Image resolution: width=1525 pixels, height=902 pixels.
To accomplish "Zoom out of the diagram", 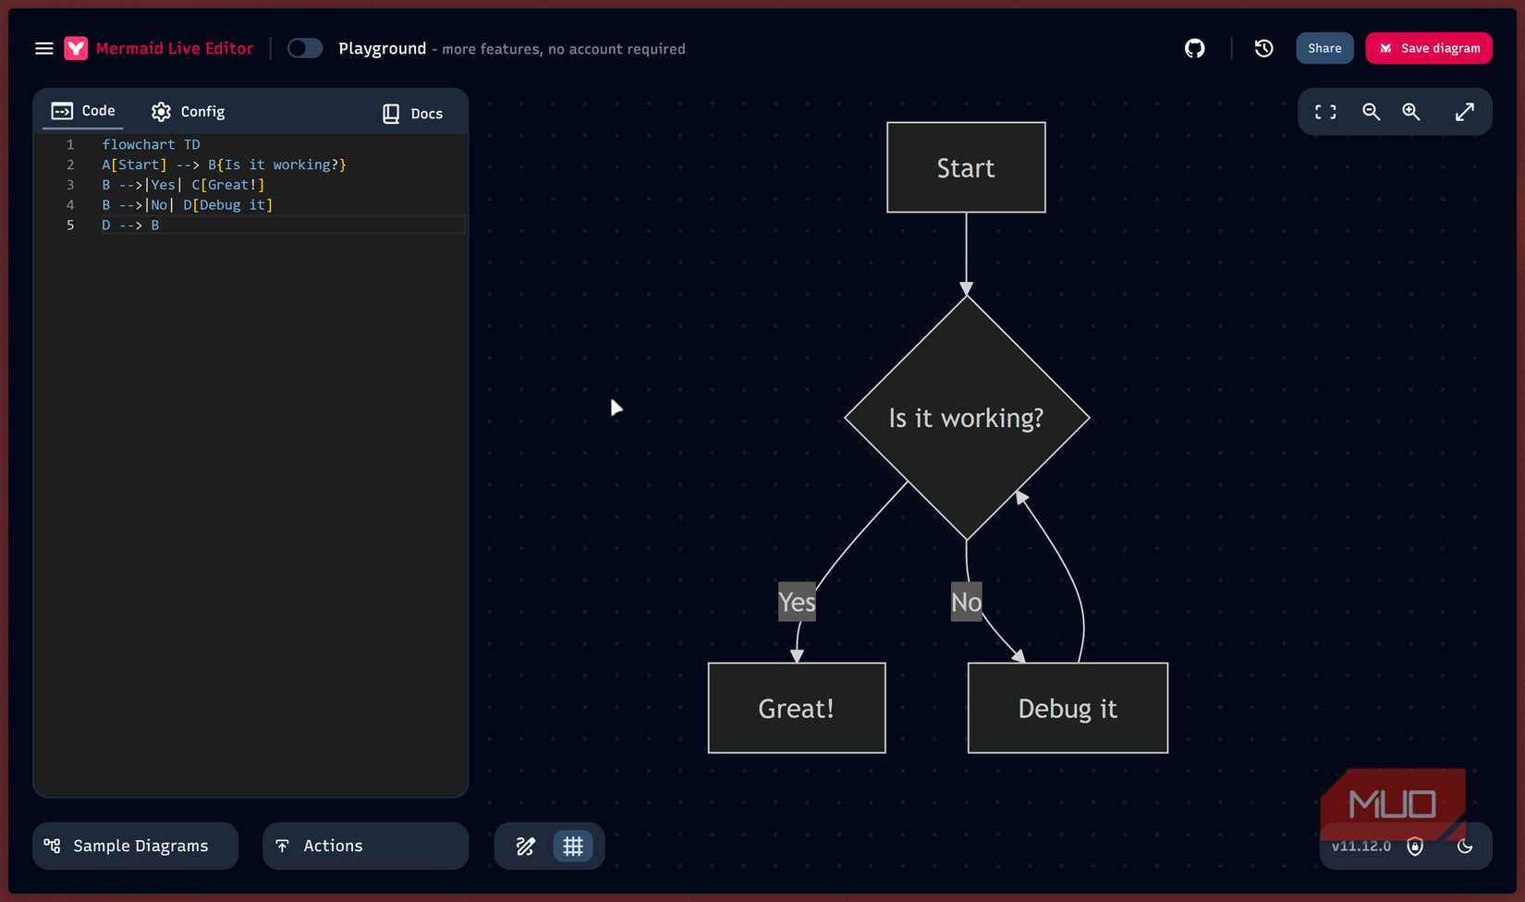I will click(1371, 112).
